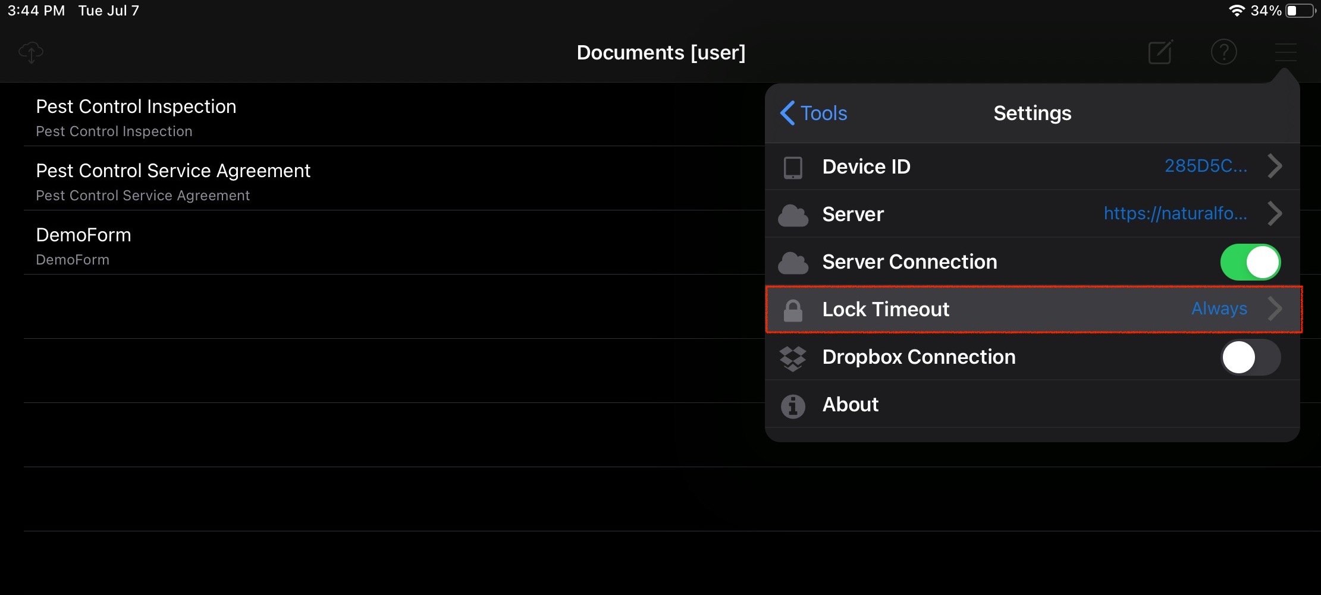Enable the Dropbox Connection switch
The width and height of the screenshot is (1321, 595).
tap(1250, 357)
